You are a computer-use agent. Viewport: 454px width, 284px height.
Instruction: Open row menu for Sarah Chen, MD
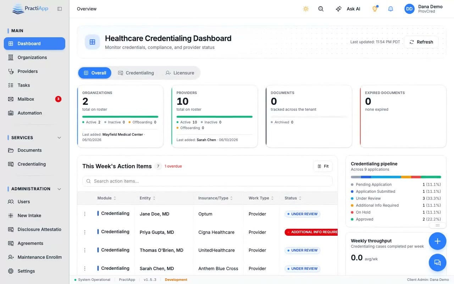tap(85, 269)
